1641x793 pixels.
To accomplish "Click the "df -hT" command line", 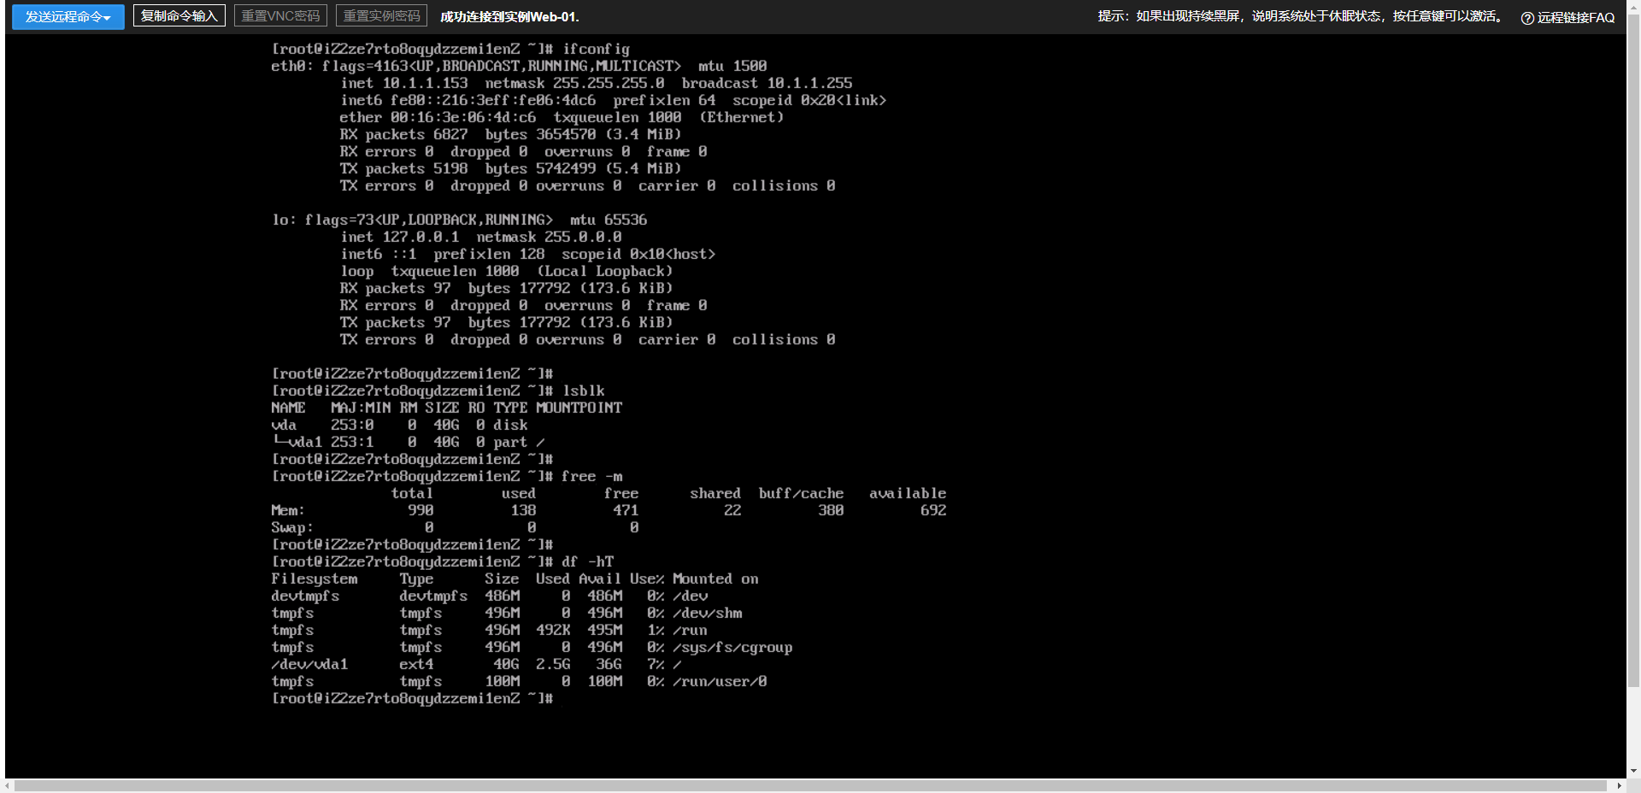I will pyautogui.click(x=442, y=561).
